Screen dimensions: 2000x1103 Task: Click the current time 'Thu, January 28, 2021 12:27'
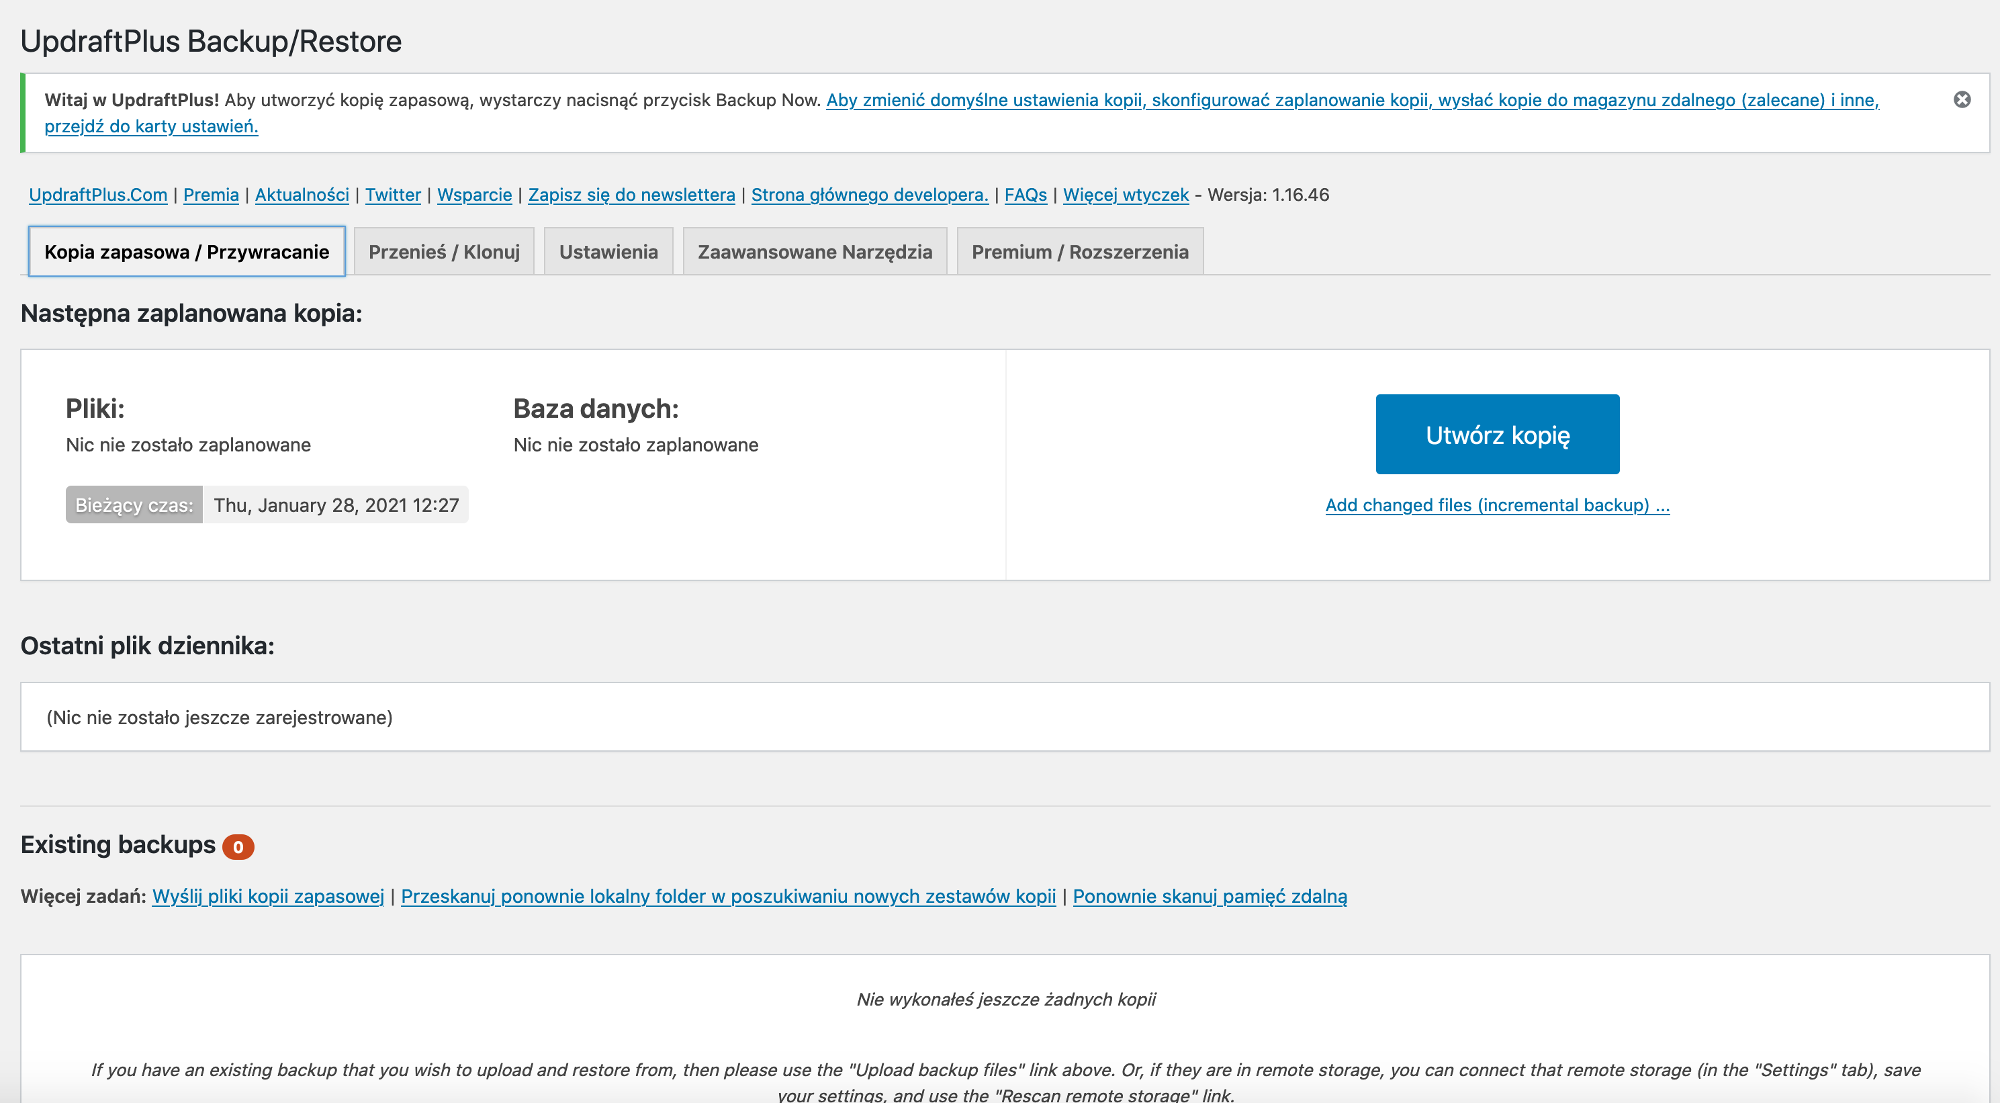pyautogui.click(x=336, y=505)
